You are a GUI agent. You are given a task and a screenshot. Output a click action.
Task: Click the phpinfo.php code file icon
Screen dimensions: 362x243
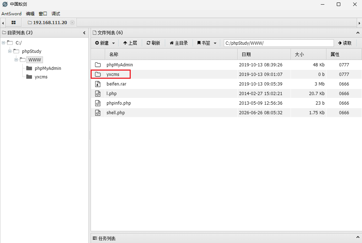point(98,103)
